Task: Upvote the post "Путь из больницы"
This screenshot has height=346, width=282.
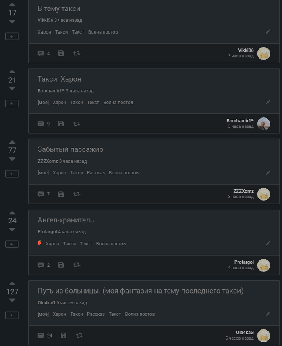Action: pyautogui.click(x=12, y=283)
